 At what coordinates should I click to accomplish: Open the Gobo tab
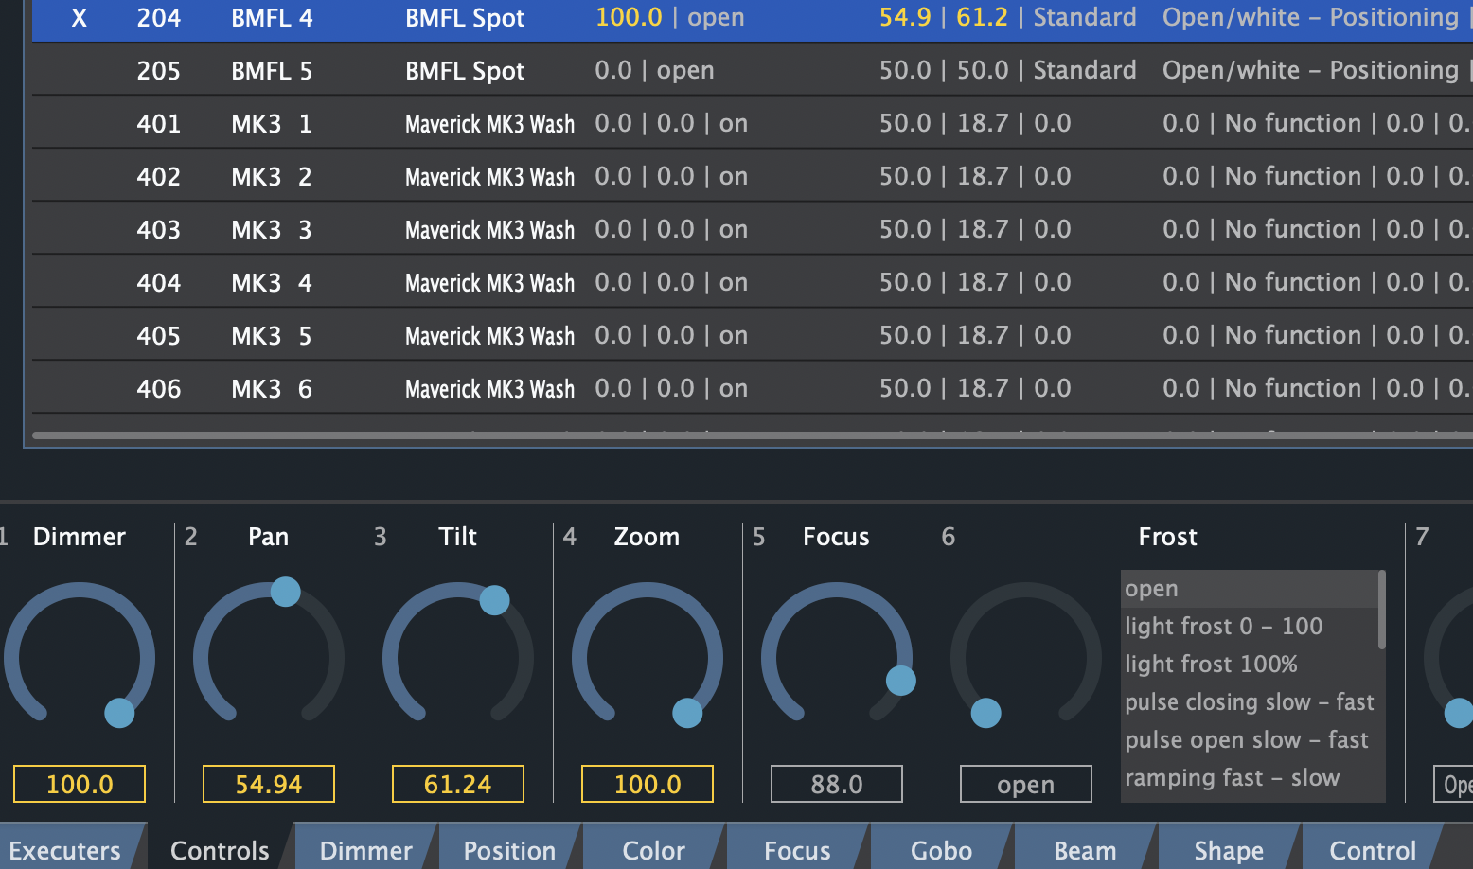(x=941, y=850)
